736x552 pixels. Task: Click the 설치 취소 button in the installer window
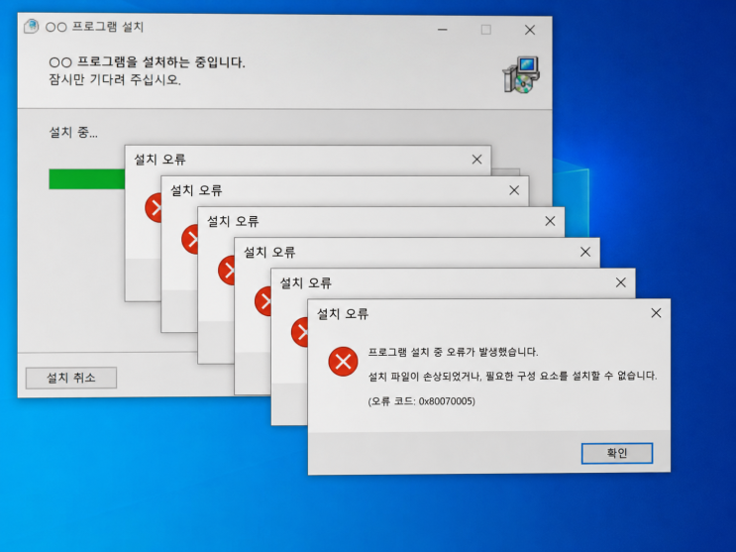[x=71, y=378]
